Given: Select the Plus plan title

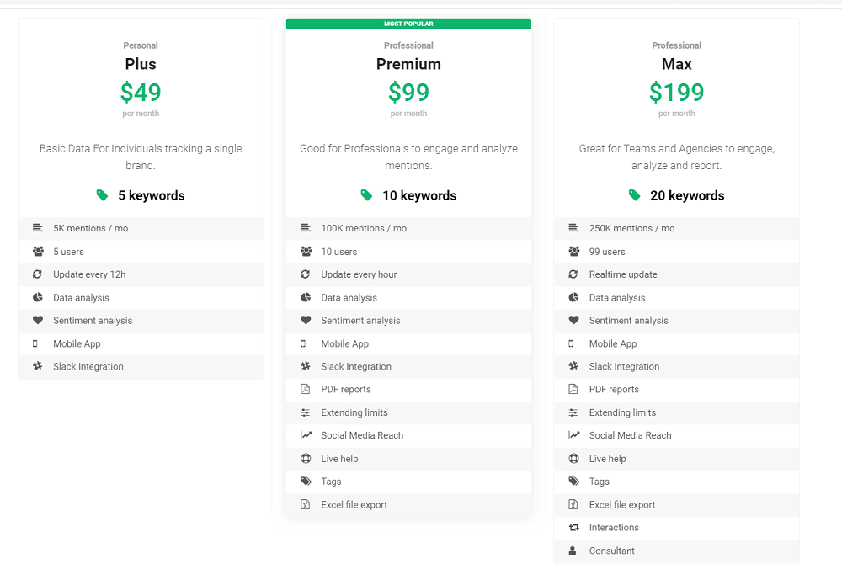Looking at the screenshot, I should pos(141,64).
